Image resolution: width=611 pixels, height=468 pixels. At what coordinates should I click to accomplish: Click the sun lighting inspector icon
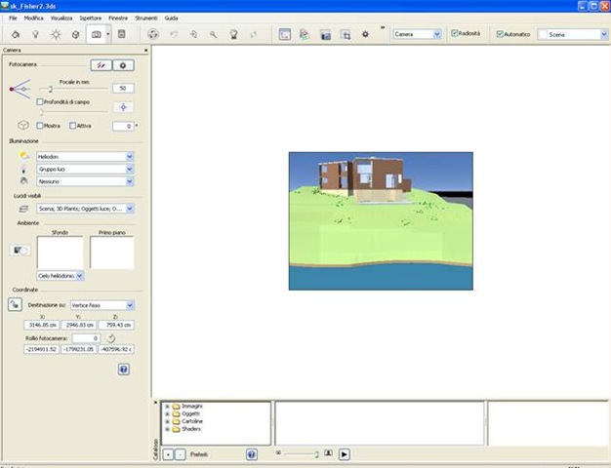[56, 34]
